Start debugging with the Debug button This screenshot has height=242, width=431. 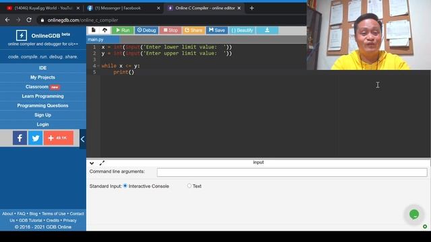click(147, 30)
